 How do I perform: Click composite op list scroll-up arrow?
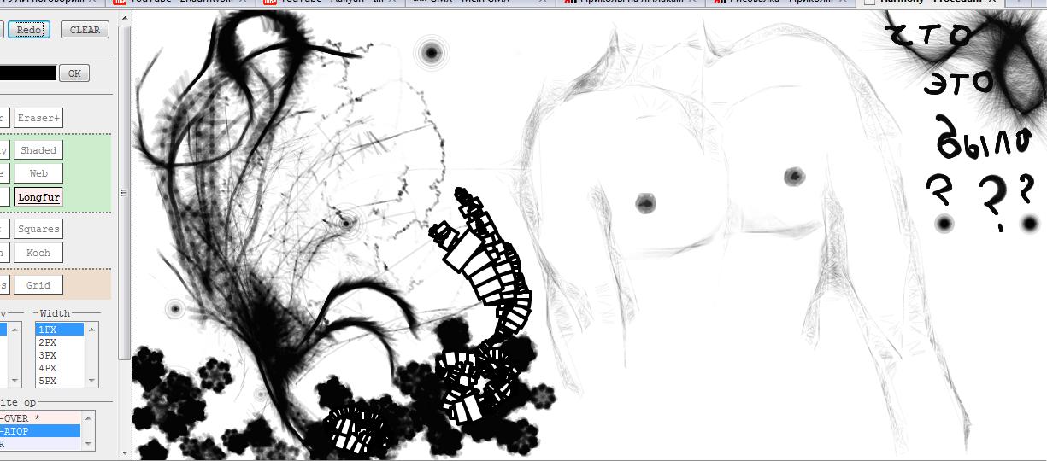[x=88, y=417]
